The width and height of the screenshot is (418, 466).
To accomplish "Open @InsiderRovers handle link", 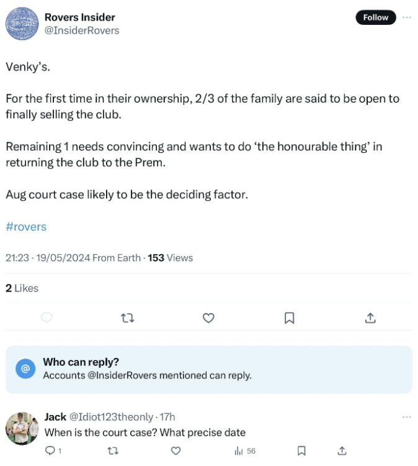I will click(82, 30).
